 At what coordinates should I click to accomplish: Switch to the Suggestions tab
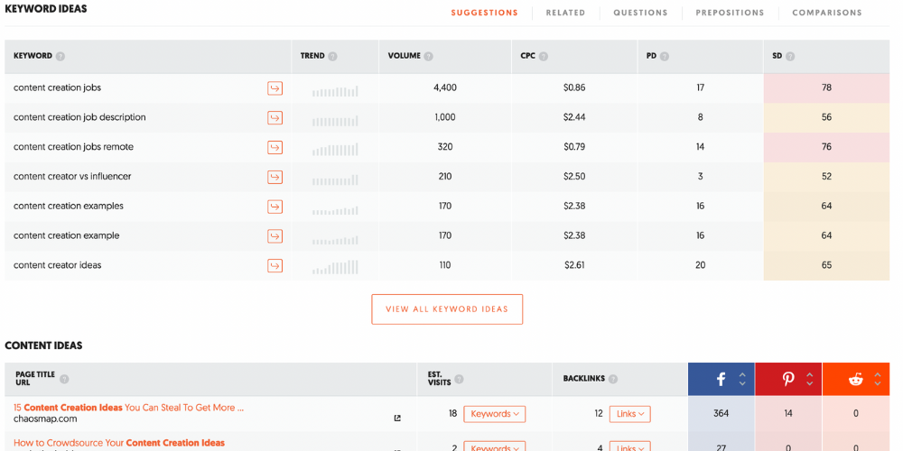484,13
